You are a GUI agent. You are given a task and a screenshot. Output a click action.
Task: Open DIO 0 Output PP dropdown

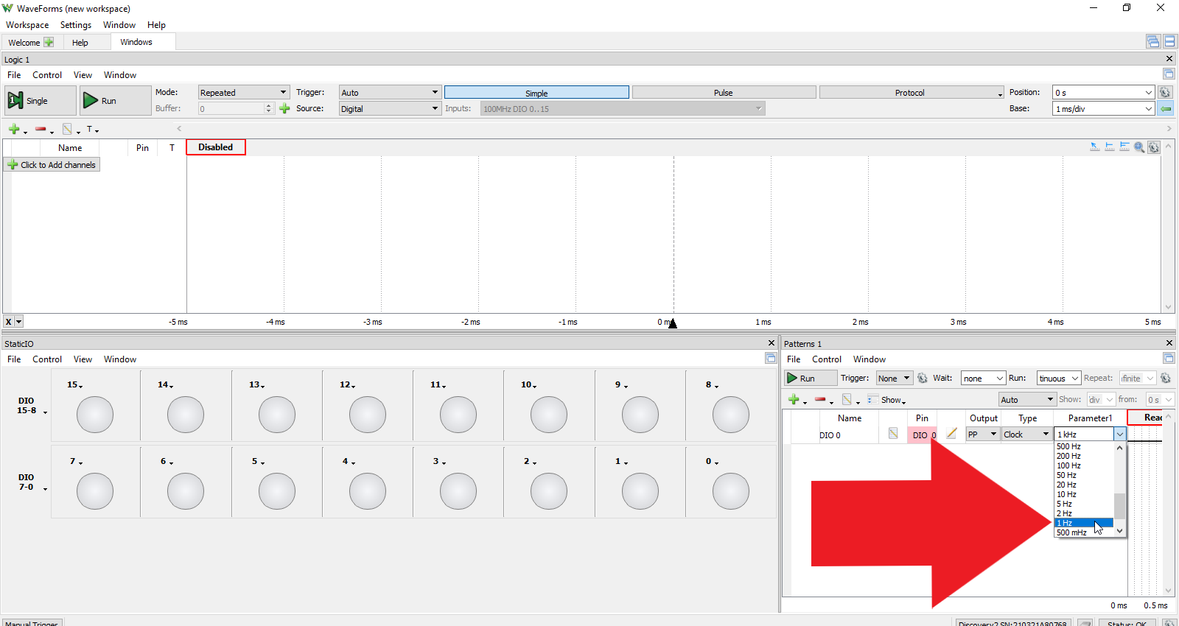tap(983, 435)
